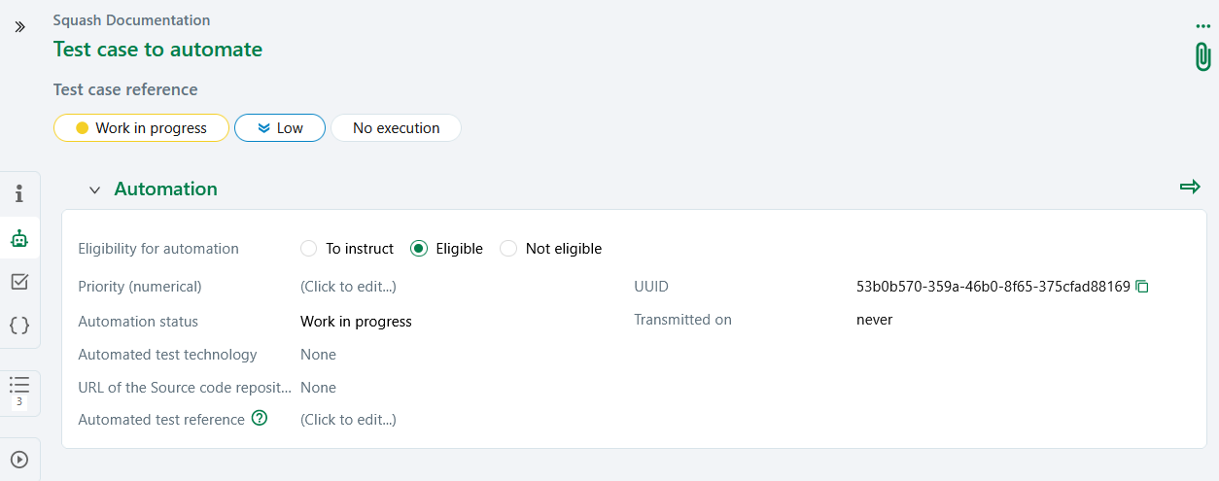Expand the left navigation panel chevrons
This screenshot has width=1219, height=481.
(19, 27)
